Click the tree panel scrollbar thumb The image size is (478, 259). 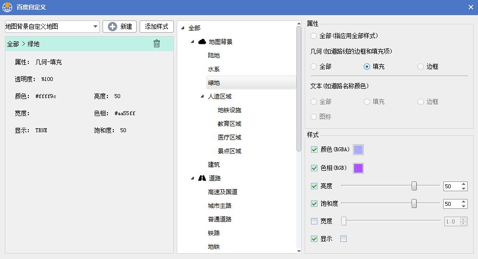click(x=299, y=89)
